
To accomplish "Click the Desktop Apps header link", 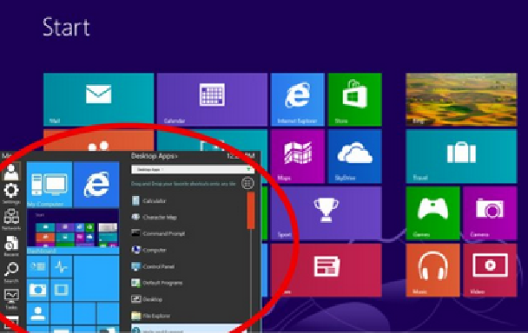I will coord(155,156).
